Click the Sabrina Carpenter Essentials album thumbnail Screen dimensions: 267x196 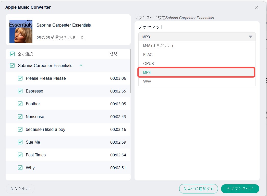(21, 31)
